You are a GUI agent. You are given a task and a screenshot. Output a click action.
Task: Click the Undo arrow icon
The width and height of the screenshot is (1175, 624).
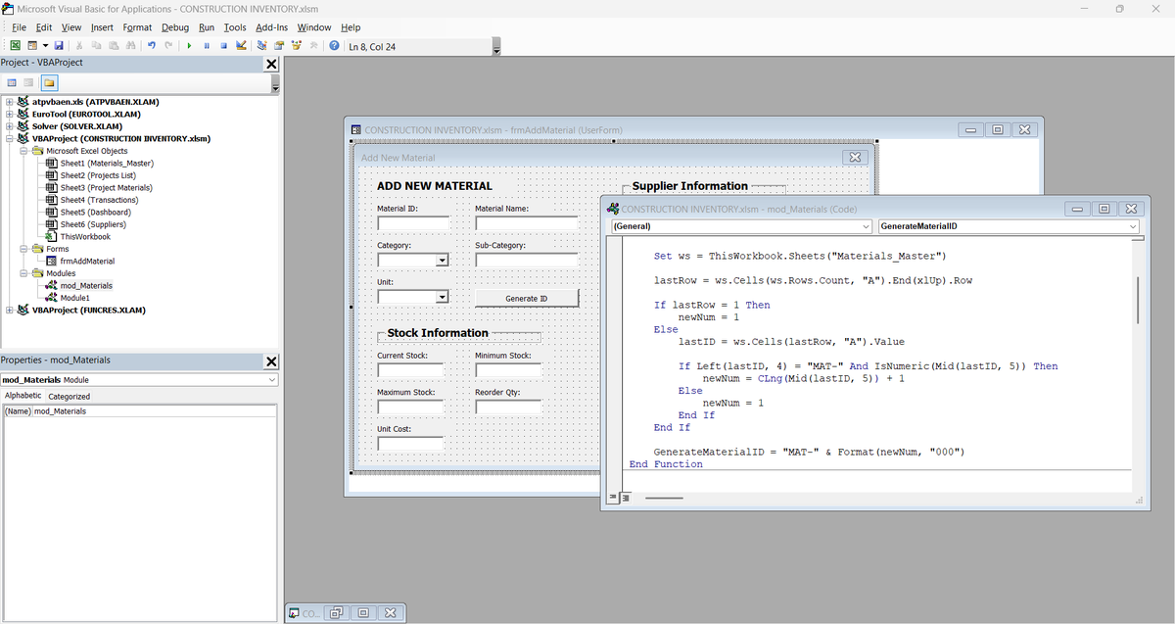[152, 46]
